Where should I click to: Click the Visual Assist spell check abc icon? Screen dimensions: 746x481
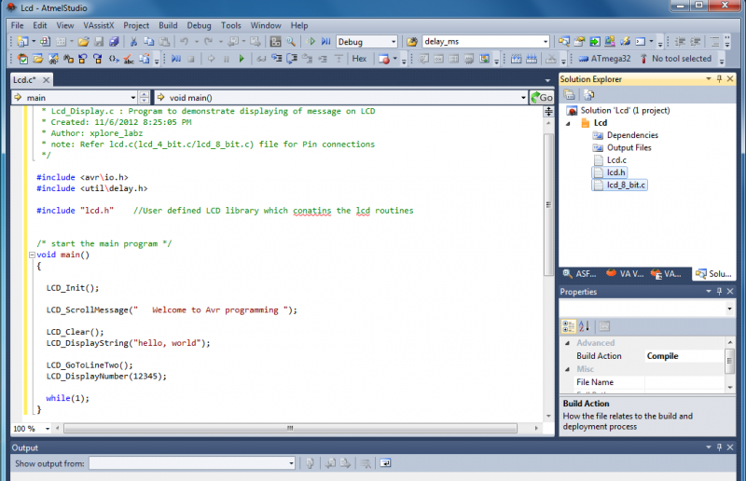click(x=129, y=59)
